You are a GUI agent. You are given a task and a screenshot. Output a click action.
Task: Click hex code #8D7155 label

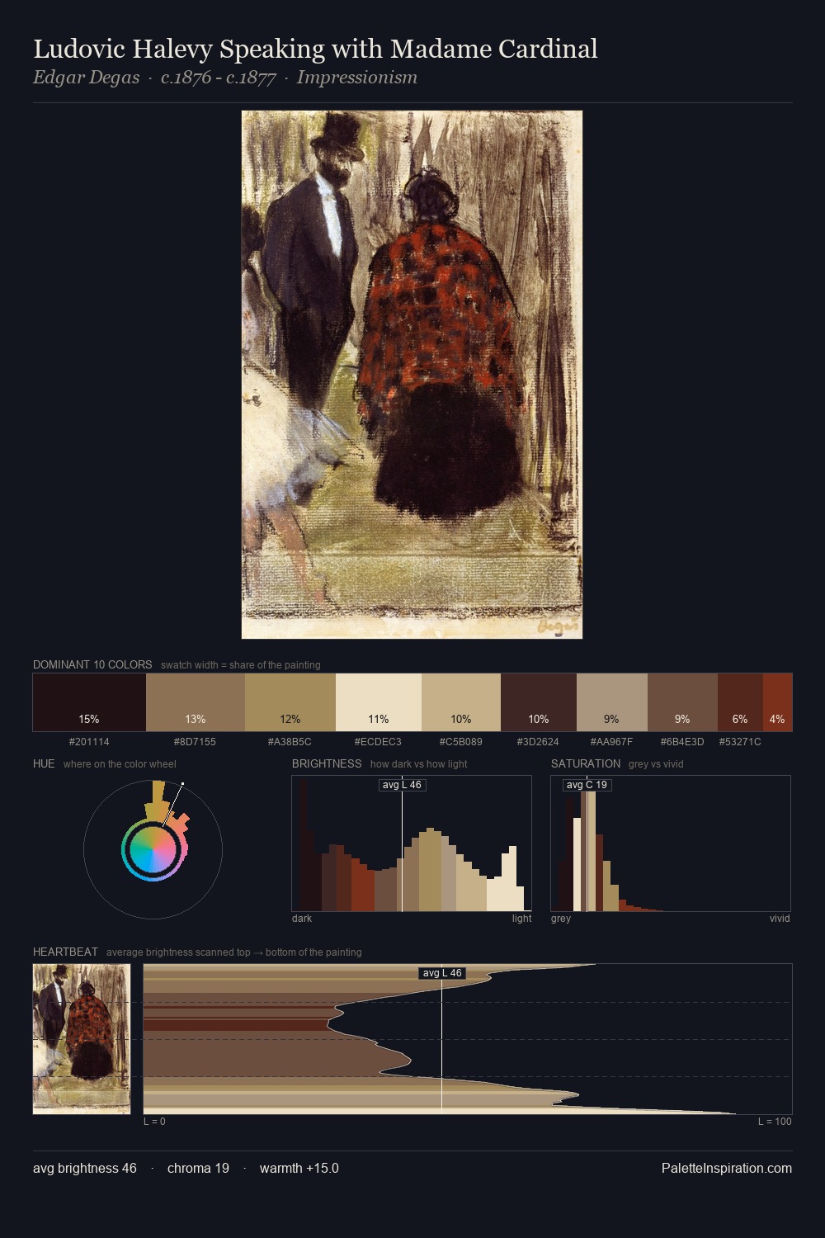[196, 742]
